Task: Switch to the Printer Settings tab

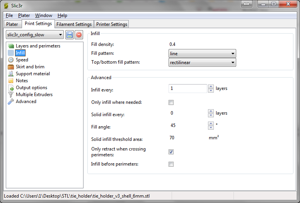Action: click(112, 24)
